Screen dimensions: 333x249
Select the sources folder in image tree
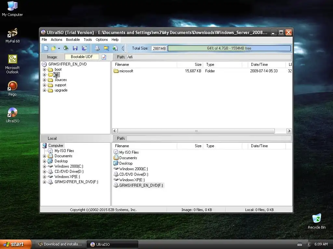point(61,80)
